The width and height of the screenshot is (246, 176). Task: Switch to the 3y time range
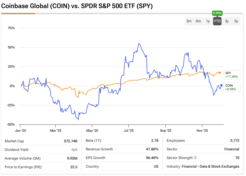click(x=226, y=21)
